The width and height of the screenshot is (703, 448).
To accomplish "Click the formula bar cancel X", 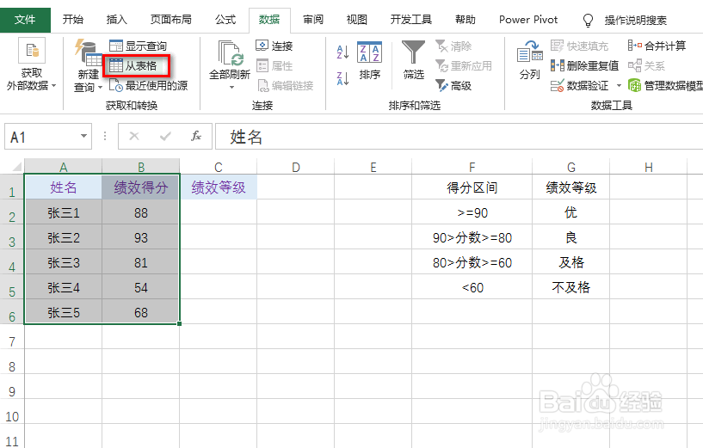I will coord(134,136).
